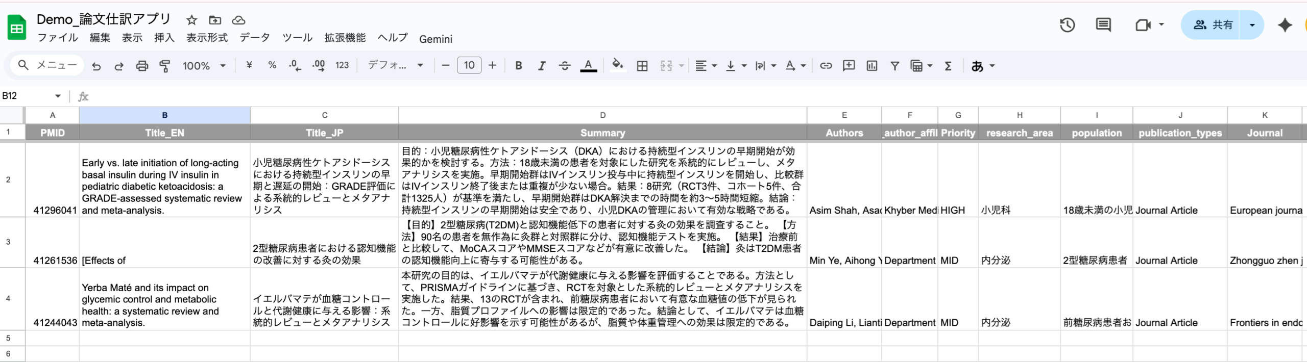Image resolution: width=1307 pixels, height=362 pixels.
Task: Insert a chart from toolbar
Action: point(872,66)
